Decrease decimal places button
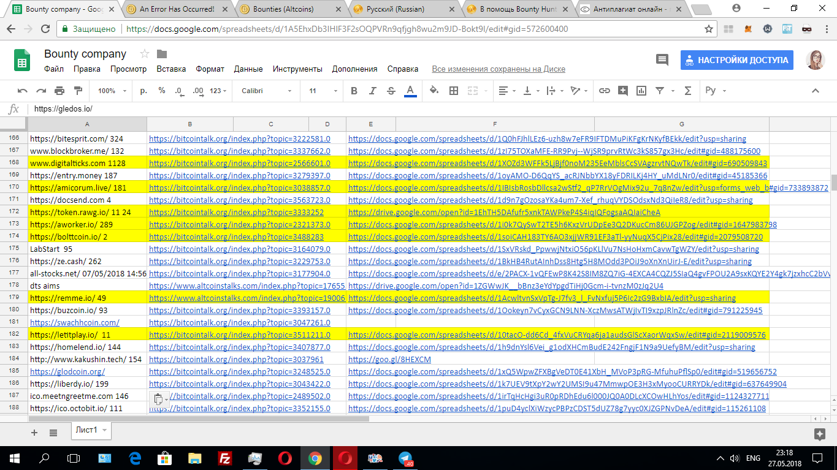 179,91
